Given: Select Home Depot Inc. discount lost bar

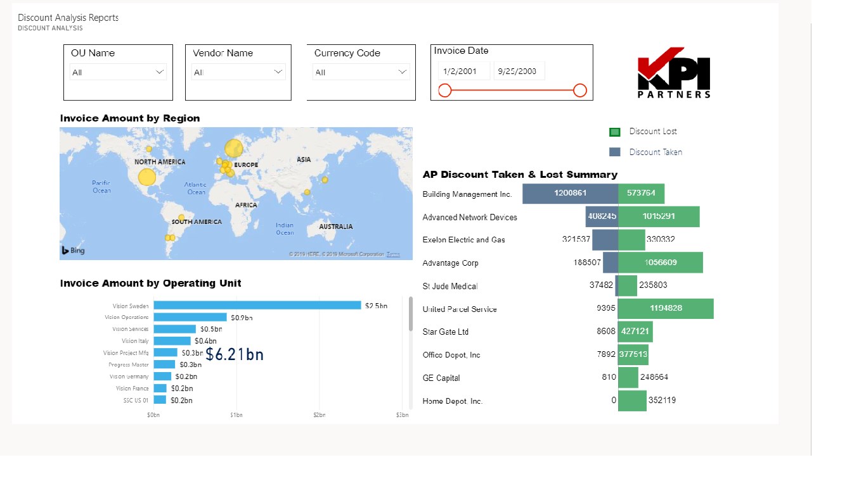Looking at the screenshot, I should pos(632,401).
